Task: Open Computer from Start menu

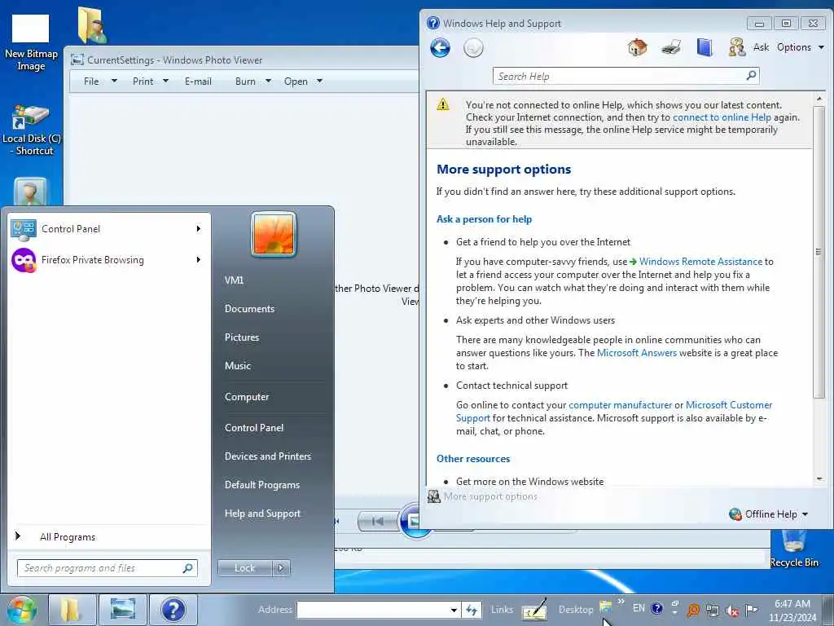Action: pos(247,397)
